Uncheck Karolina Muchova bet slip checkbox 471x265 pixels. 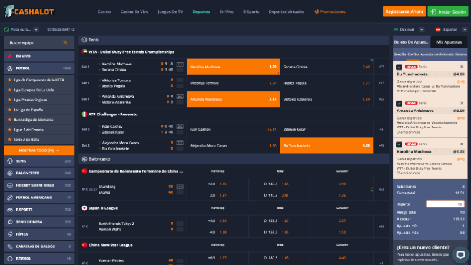pos(399,144)
